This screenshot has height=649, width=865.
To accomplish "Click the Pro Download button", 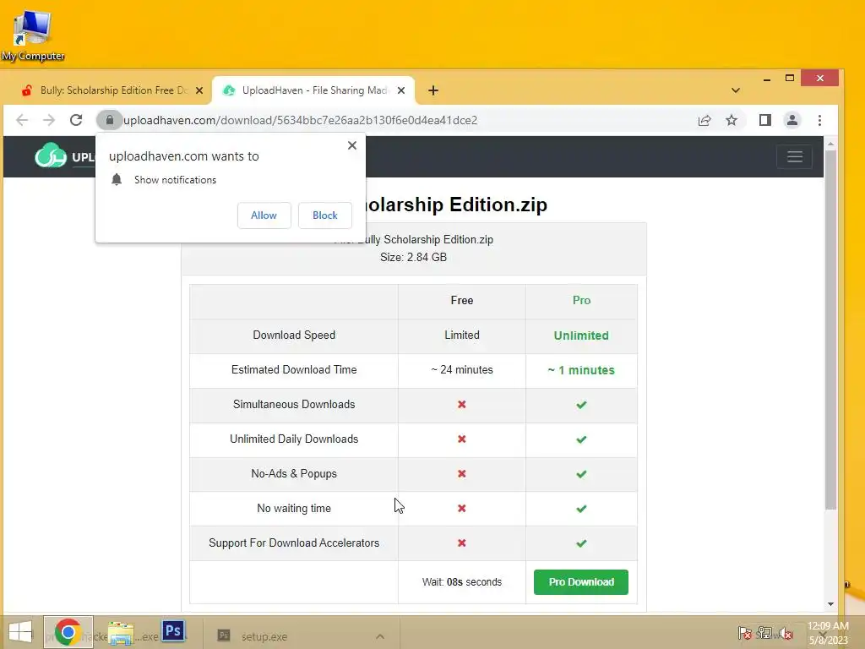I will (581, 582).
